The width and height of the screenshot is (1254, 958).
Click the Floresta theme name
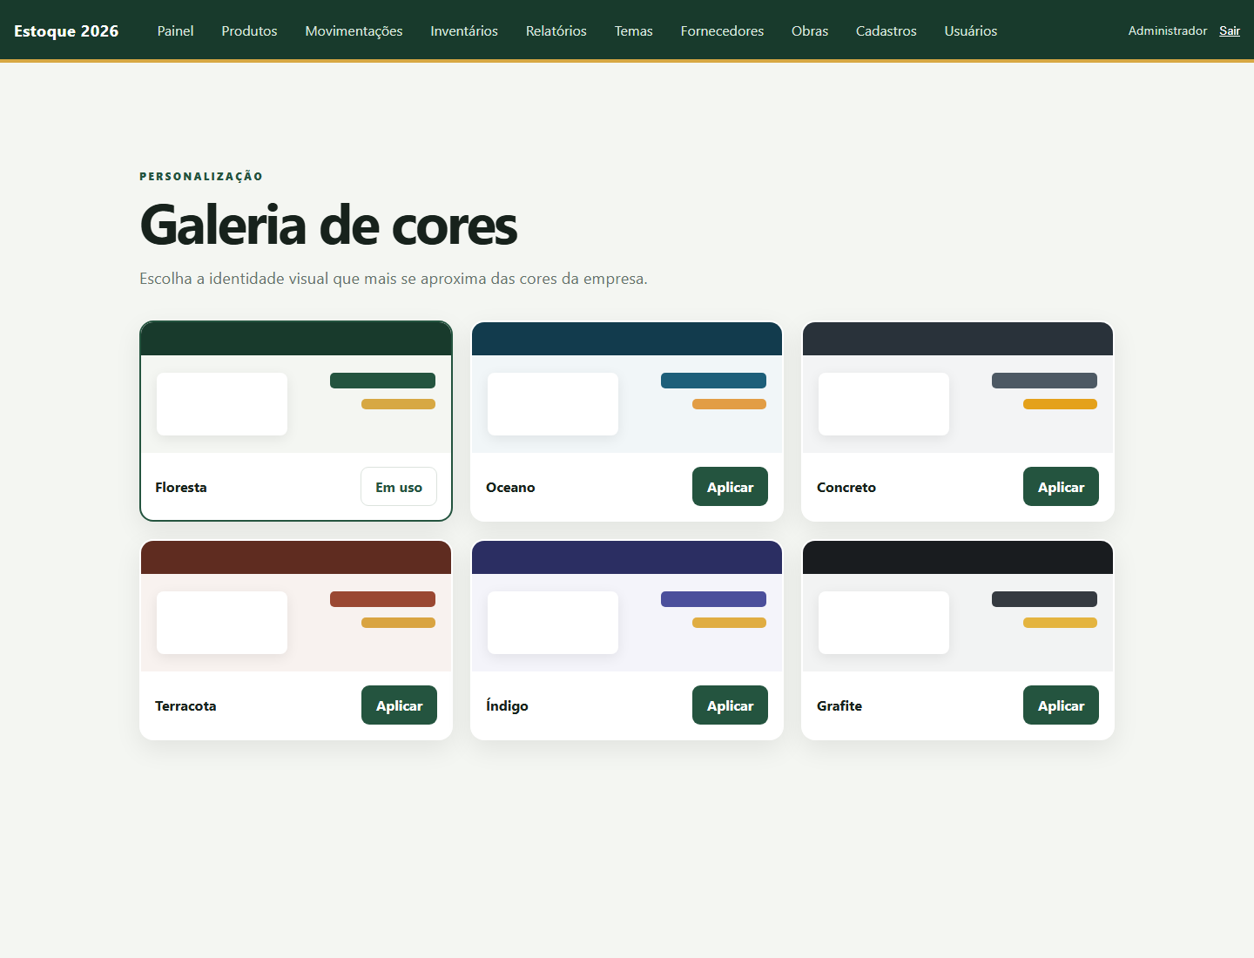pyautogui.click(x=181, y=488)
